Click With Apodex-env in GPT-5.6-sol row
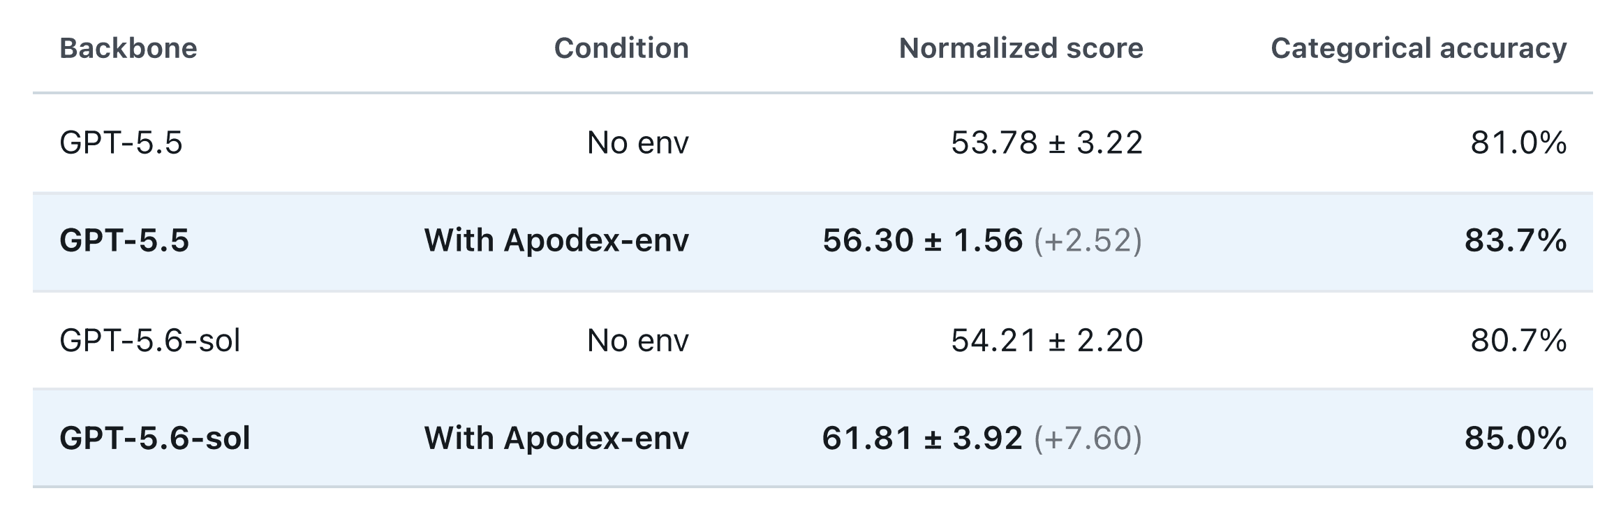 [x=556, y=439]
